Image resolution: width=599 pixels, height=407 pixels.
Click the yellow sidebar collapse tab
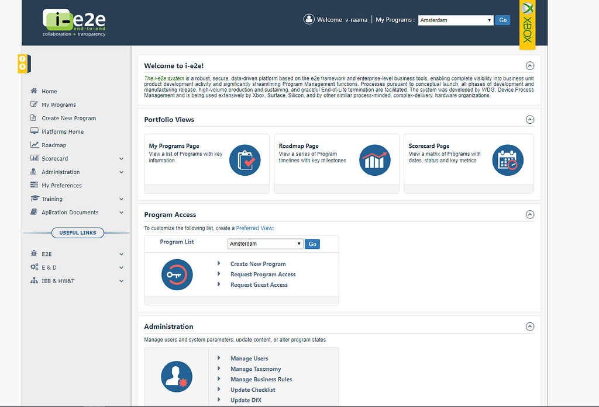23,62
